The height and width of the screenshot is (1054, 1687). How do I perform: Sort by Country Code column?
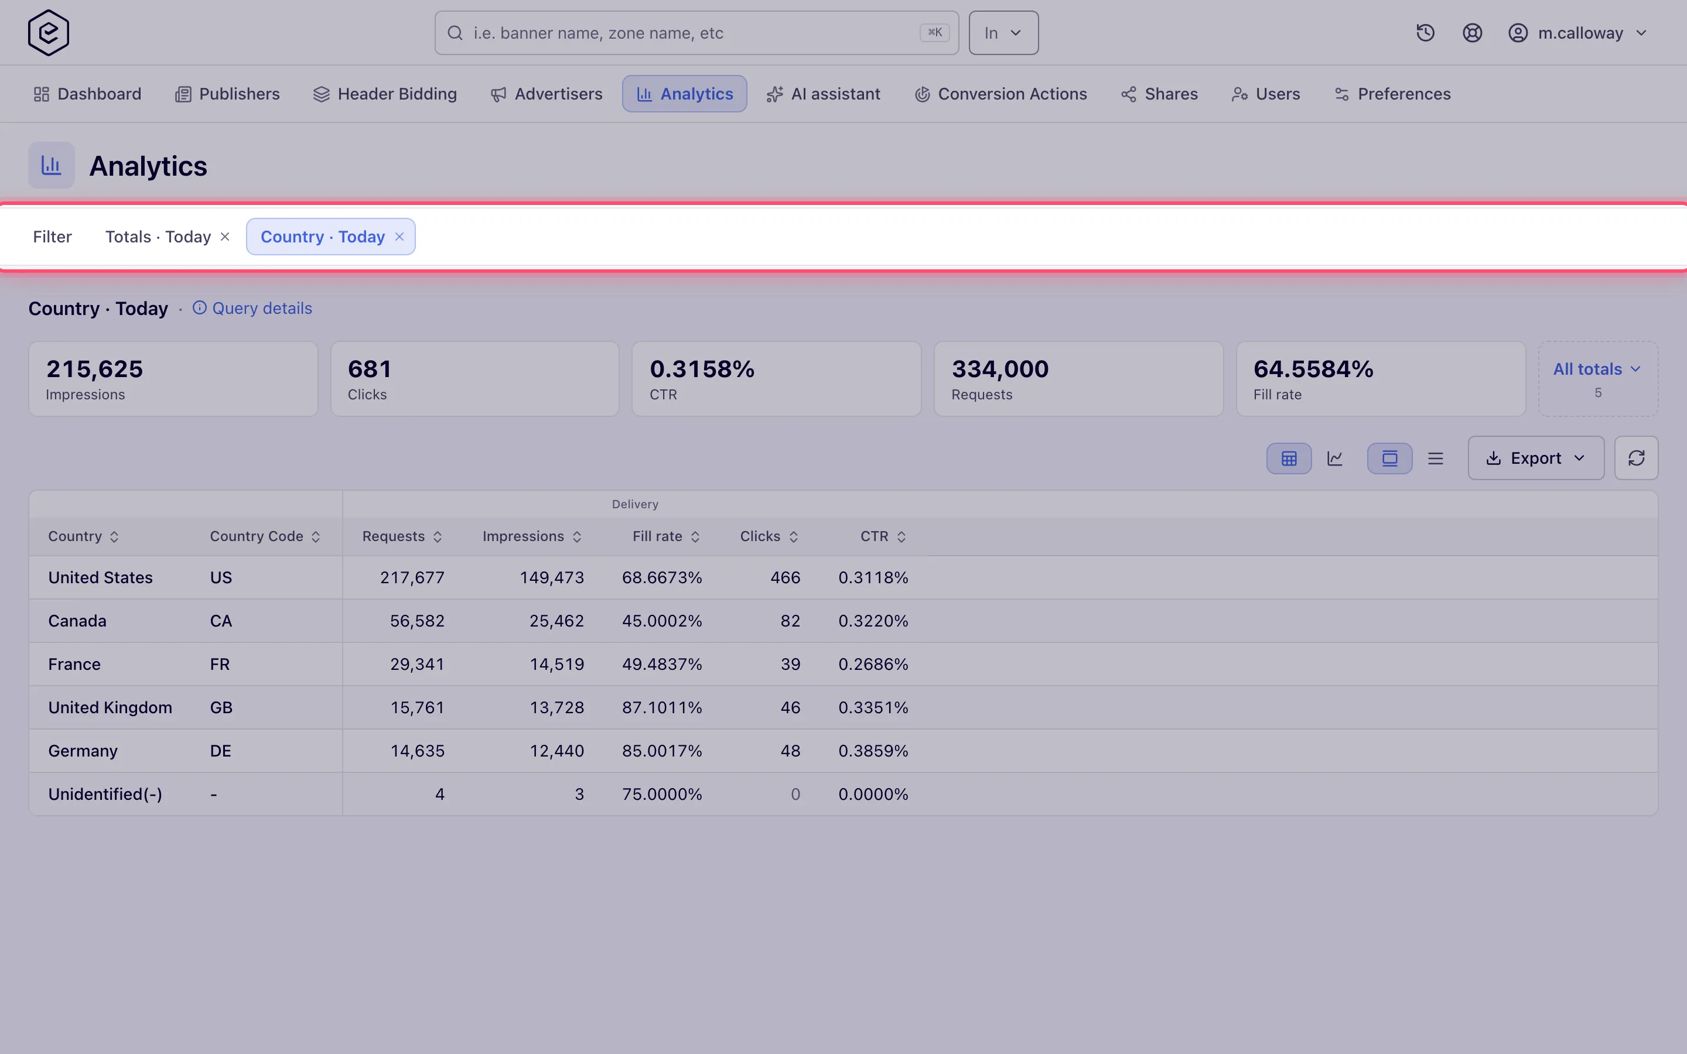point(265,536)
